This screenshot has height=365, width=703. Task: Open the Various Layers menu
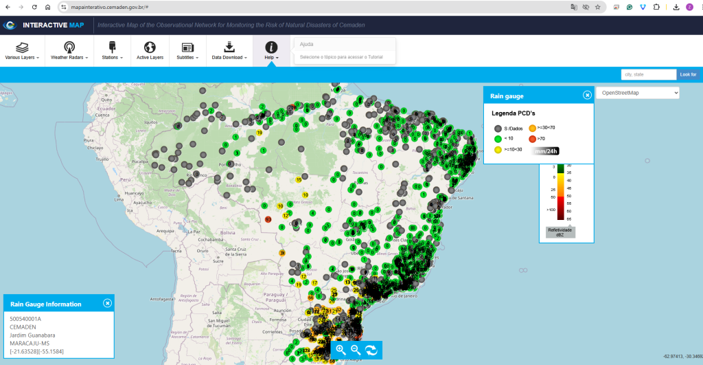click(x=22, y=51)
